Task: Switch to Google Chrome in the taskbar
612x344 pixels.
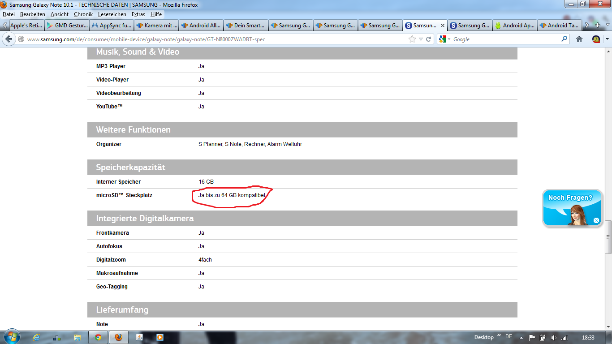Action: click(x=98, y=337)
